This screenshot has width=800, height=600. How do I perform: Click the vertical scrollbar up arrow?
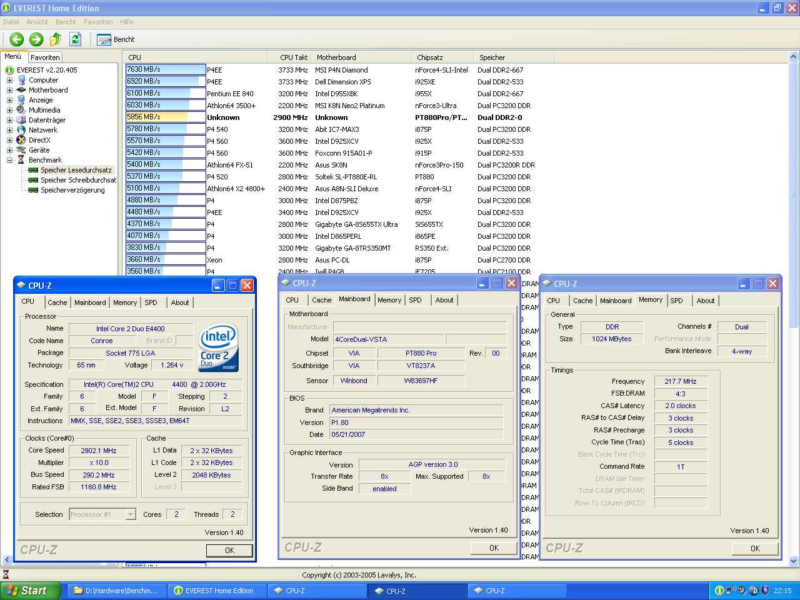click(794, 57)
